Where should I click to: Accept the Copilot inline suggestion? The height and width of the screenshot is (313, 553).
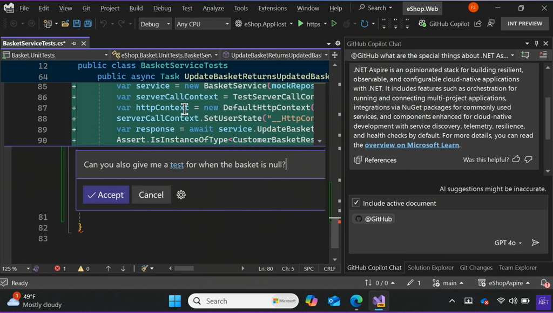(106, 195)
